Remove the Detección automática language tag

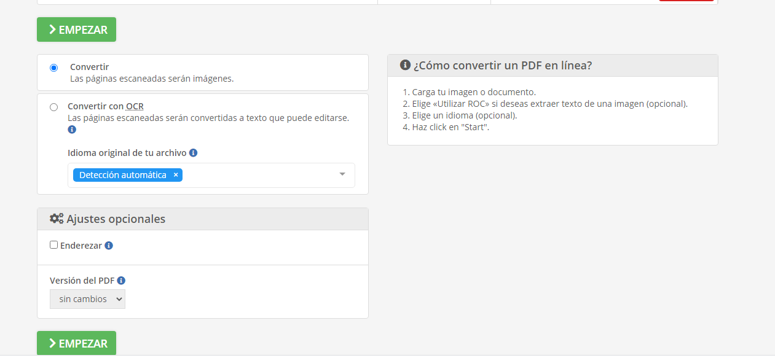pyautogui.click(x=176, y=175)
